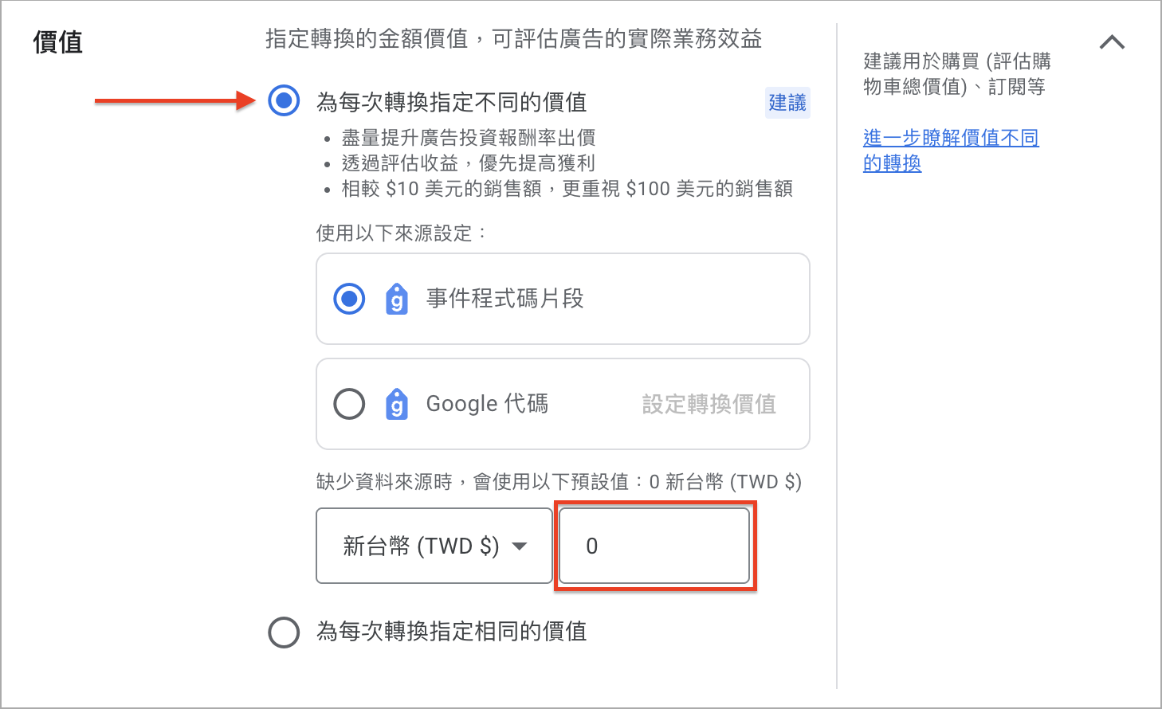Choose the 'Google 代碼' radio button
Viewport: 1162px width, 709px height.
click(x=349, y=404)
